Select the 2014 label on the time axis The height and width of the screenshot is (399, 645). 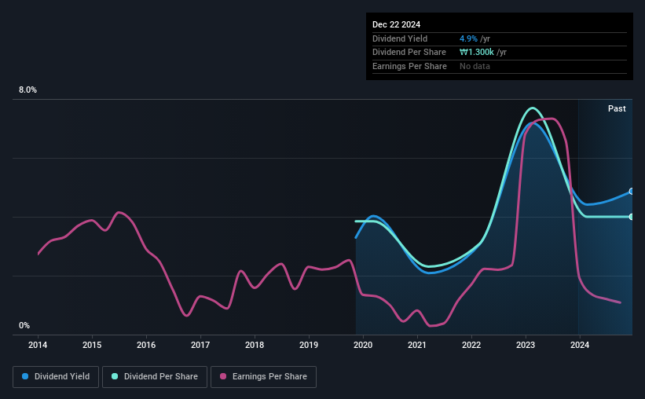click(x=38, y=345)
